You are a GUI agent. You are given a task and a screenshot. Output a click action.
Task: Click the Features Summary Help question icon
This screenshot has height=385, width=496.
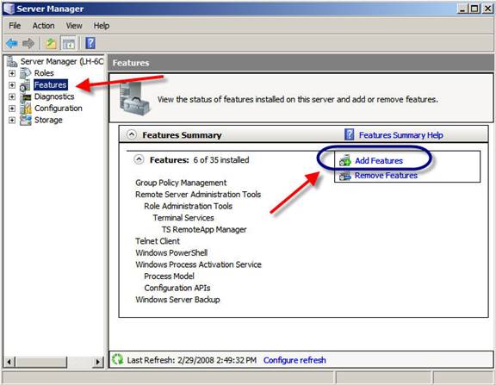(x=349, y=134)
